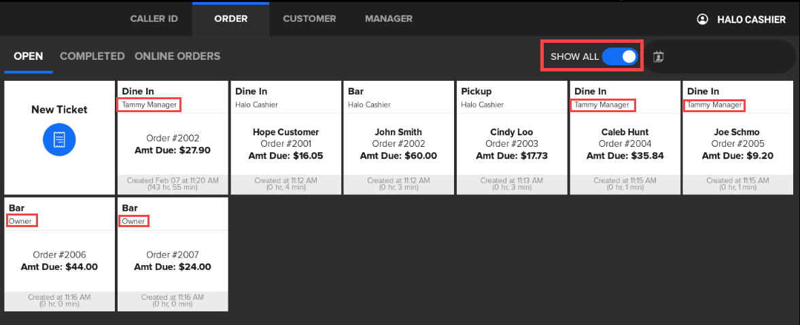Open Joe Schmo's order #2005 ticket

point(737,143)
